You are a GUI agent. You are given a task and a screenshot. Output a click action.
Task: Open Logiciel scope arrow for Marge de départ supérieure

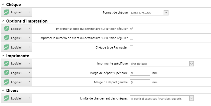pos(30,72)
